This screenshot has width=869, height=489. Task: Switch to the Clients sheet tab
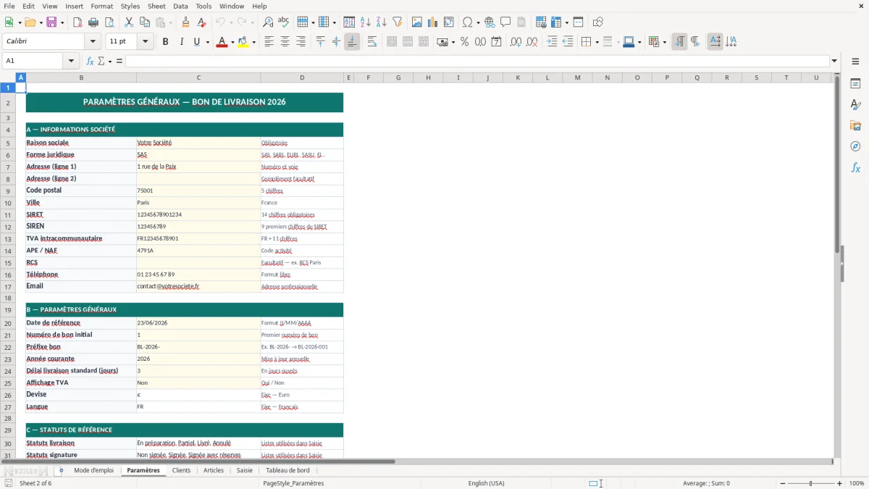point(181,470)
